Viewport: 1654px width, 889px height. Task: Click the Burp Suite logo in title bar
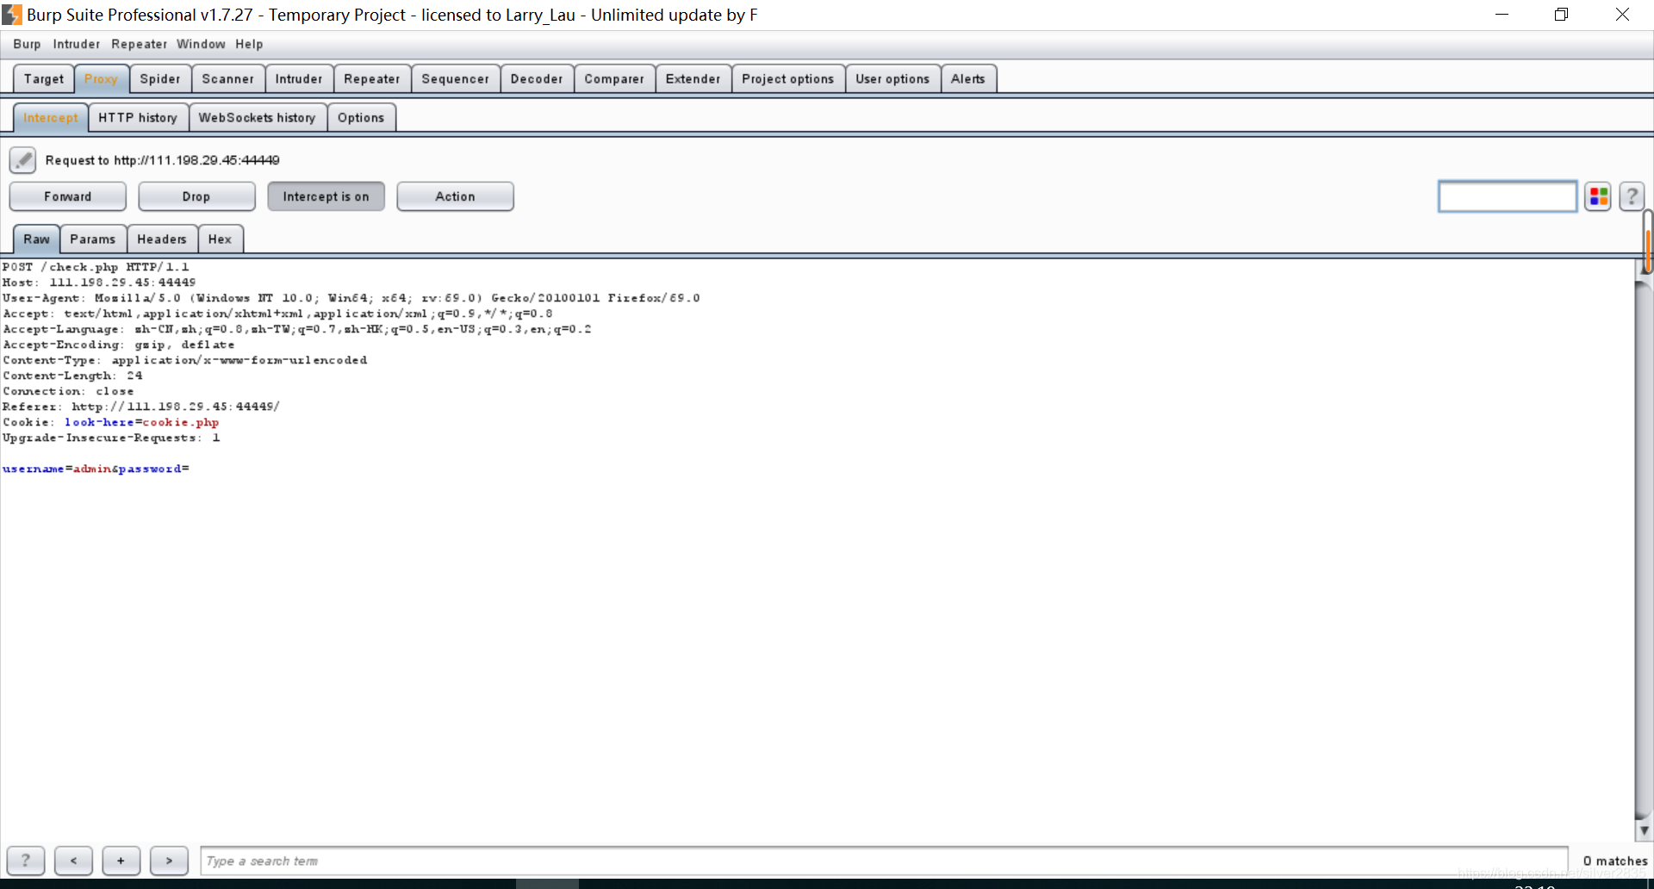12,15
